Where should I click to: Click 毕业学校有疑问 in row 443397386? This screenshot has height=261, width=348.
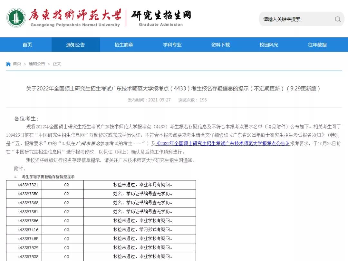154,221
